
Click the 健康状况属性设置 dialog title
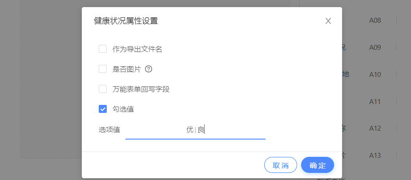(x=126, y=21)
